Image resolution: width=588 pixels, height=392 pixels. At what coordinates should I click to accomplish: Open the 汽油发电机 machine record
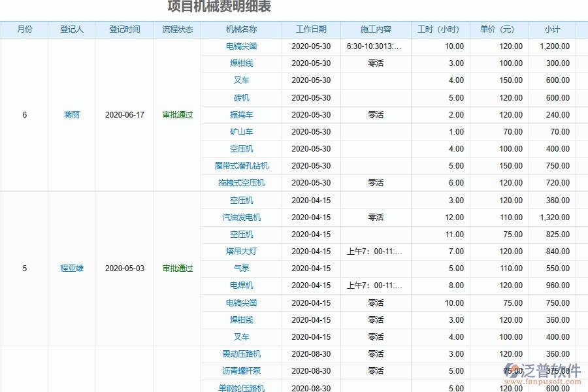(x=242, y=217)
